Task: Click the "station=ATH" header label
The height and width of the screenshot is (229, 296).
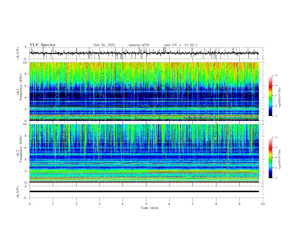Action: [x=139, y=45]
